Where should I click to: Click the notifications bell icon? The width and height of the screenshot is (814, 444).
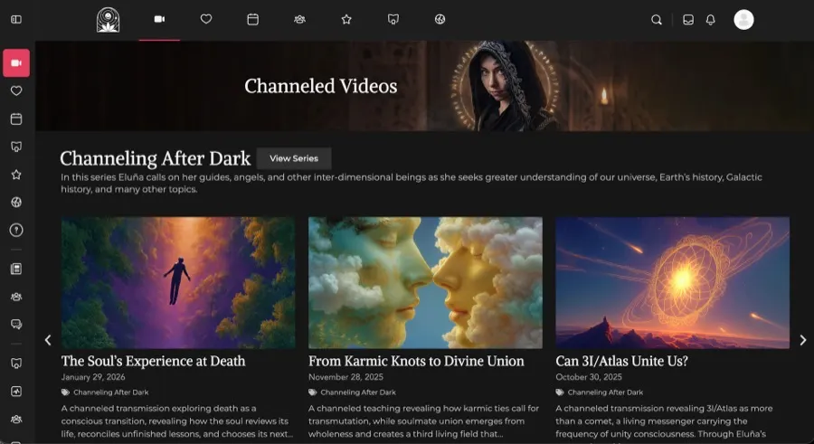[710, 20]
